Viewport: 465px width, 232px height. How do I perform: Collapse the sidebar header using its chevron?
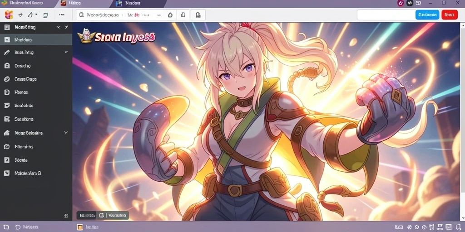(x=59, y=27)
